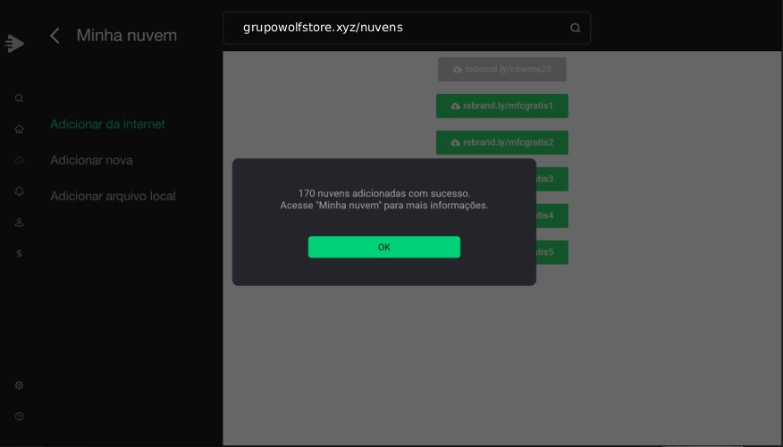Click the search icon in the URL bar
This screenshot has width=783, height=447.
pyautogui.click(x=575, y=28)
